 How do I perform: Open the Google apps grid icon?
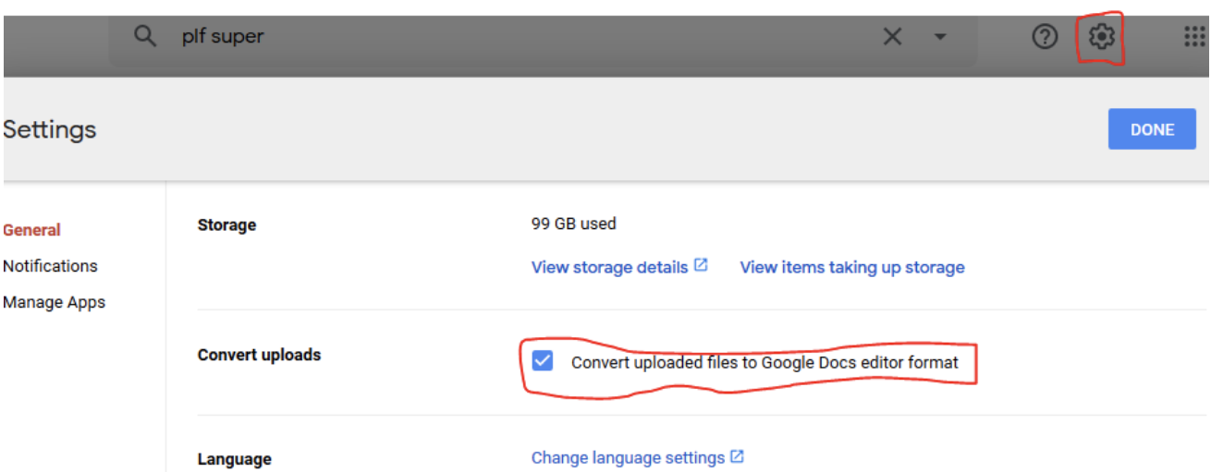point(1194,37)
